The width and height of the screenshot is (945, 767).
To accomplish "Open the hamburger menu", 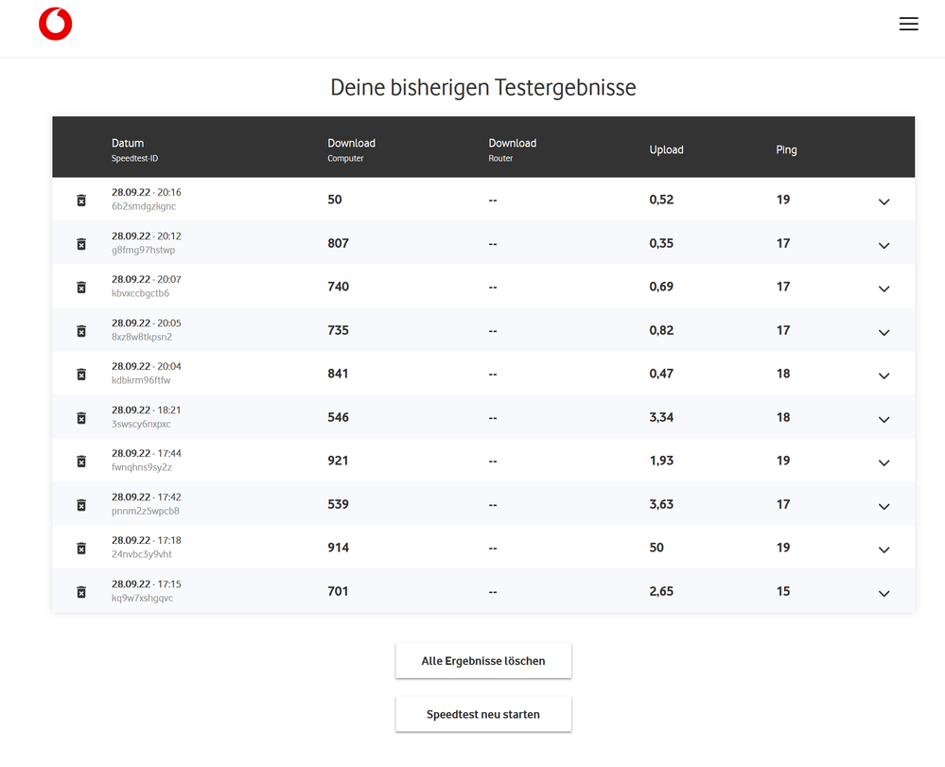I will pyautogui.click(x=908, y=25).
